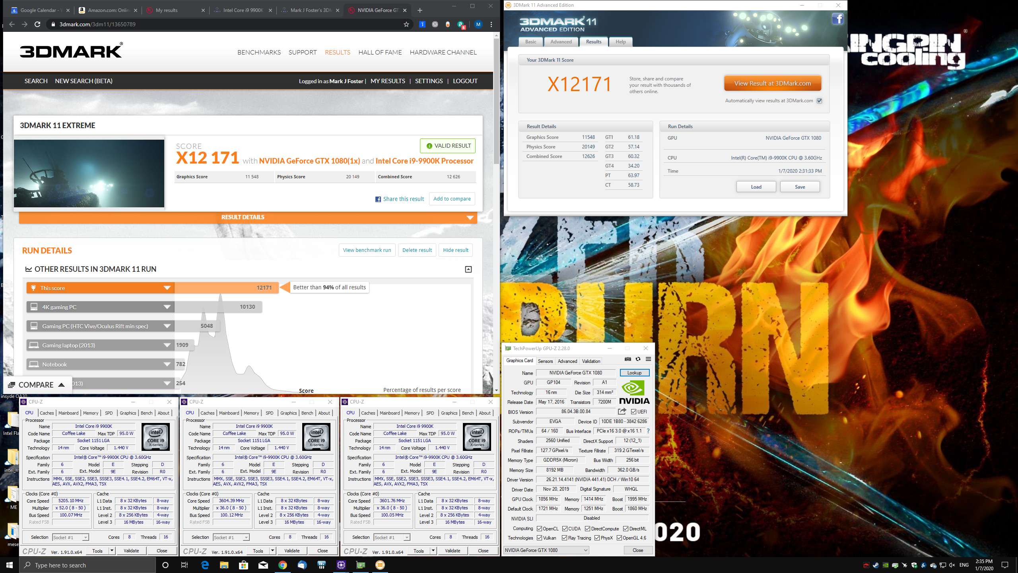The height and width of the screenshot is (573, 1018).
Task: Open Mainboard tab in first CPU-Z window
Action: click(68, 413)
